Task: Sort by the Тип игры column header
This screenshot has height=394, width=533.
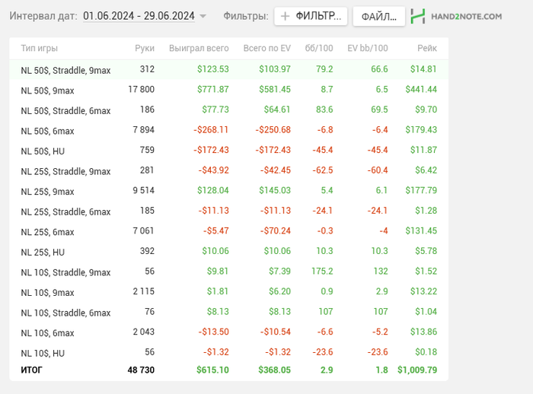Action: [40, 48]
